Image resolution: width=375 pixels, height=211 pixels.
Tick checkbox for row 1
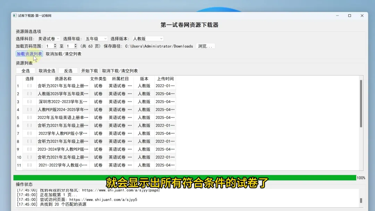click(30, 86)
